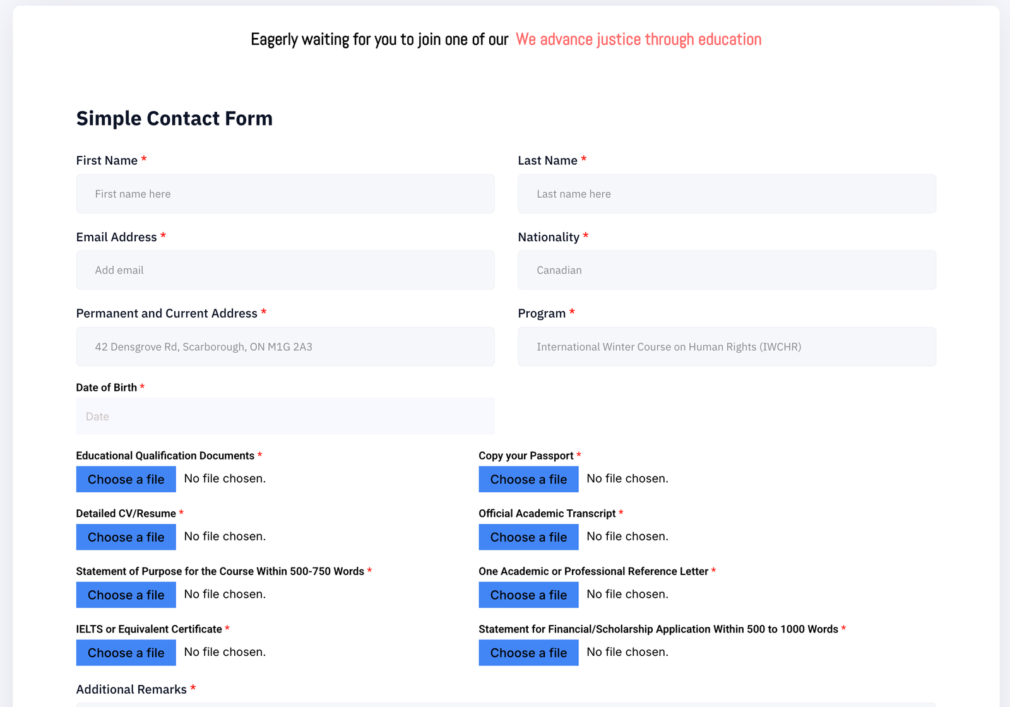1010x707 pixels.
Task: Click the Permanent and Current Address field
Action: [x=285, y=347]
